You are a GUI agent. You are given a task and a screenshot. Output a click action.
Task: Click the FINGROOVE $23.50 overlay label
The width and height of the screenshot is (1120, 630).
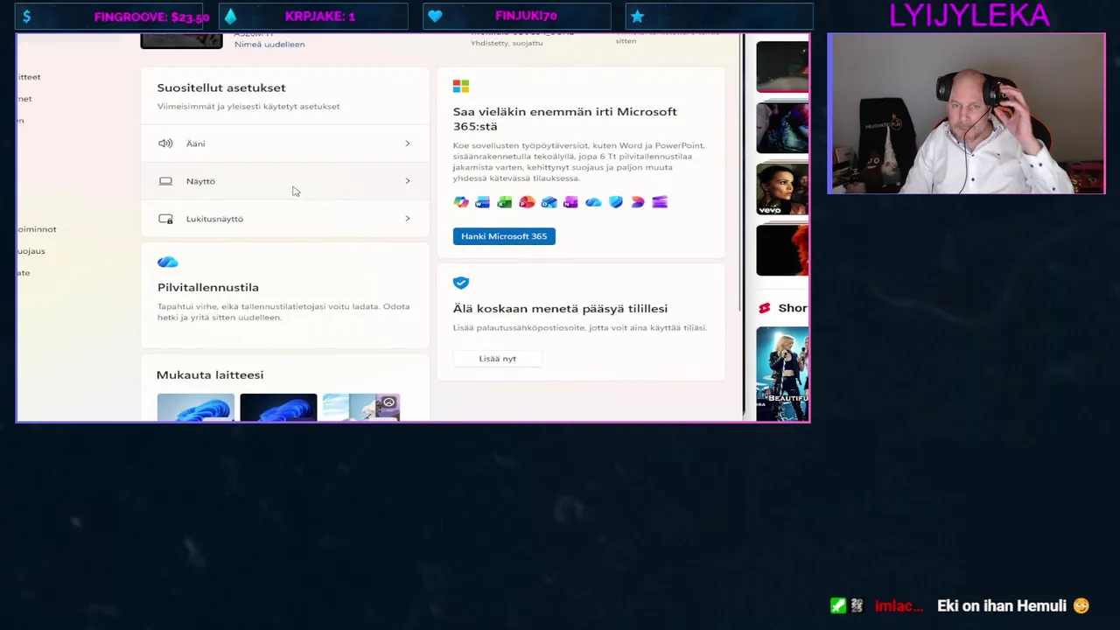click(x=151, y=17)
